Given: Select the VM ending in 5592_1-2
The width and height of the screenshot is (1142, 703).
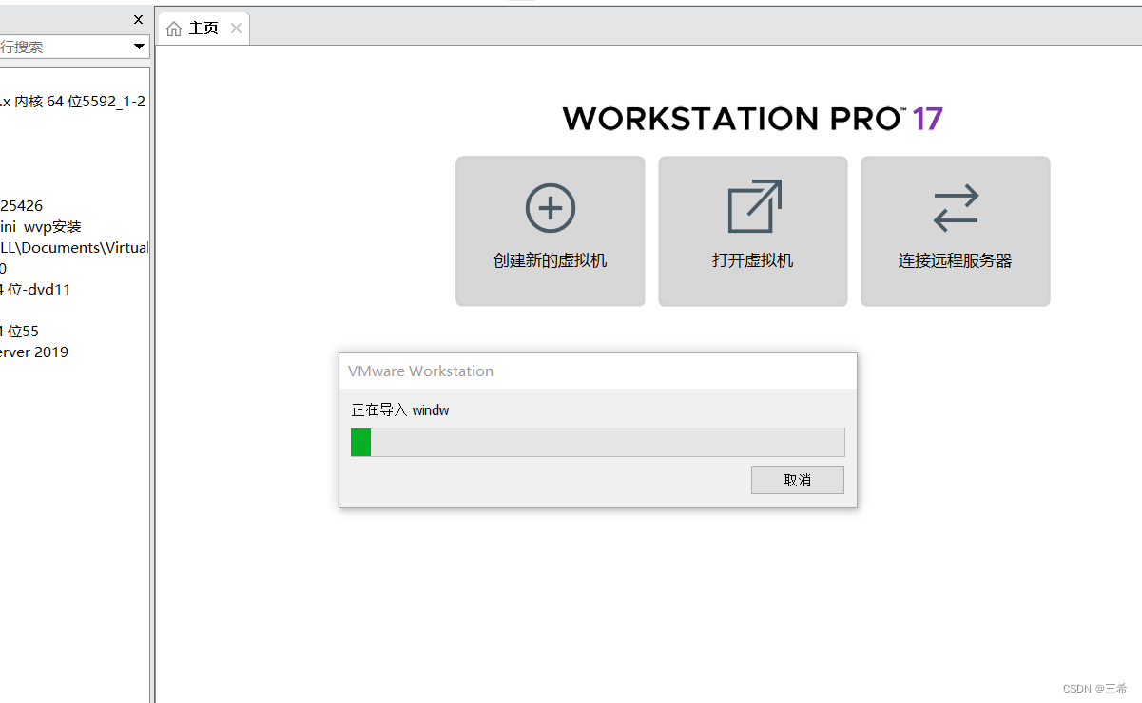Looking at the screenshot, I should (73, 102).
